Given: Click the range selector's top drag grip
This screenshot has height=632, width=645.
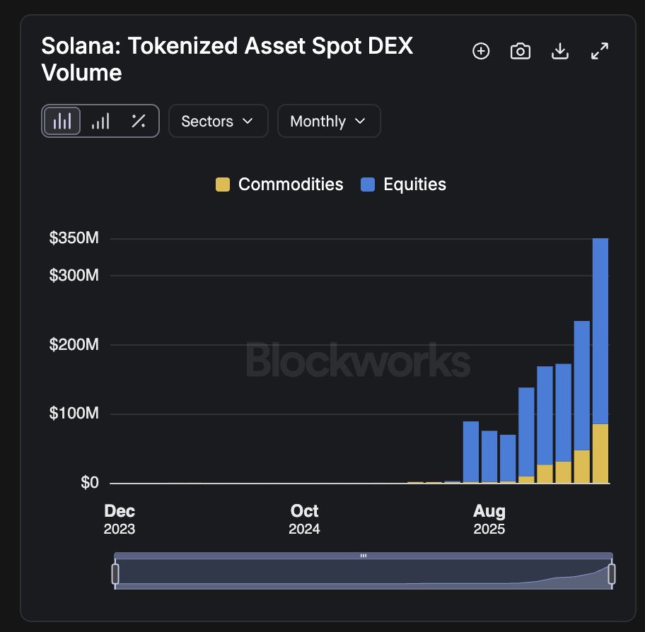Looking at the screenshot, I should (364, 556).
